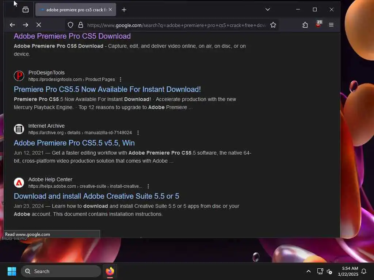Open the clock showing 5:54 AM
Viewport: 374px width, 280px height.
tap(348, 271)
